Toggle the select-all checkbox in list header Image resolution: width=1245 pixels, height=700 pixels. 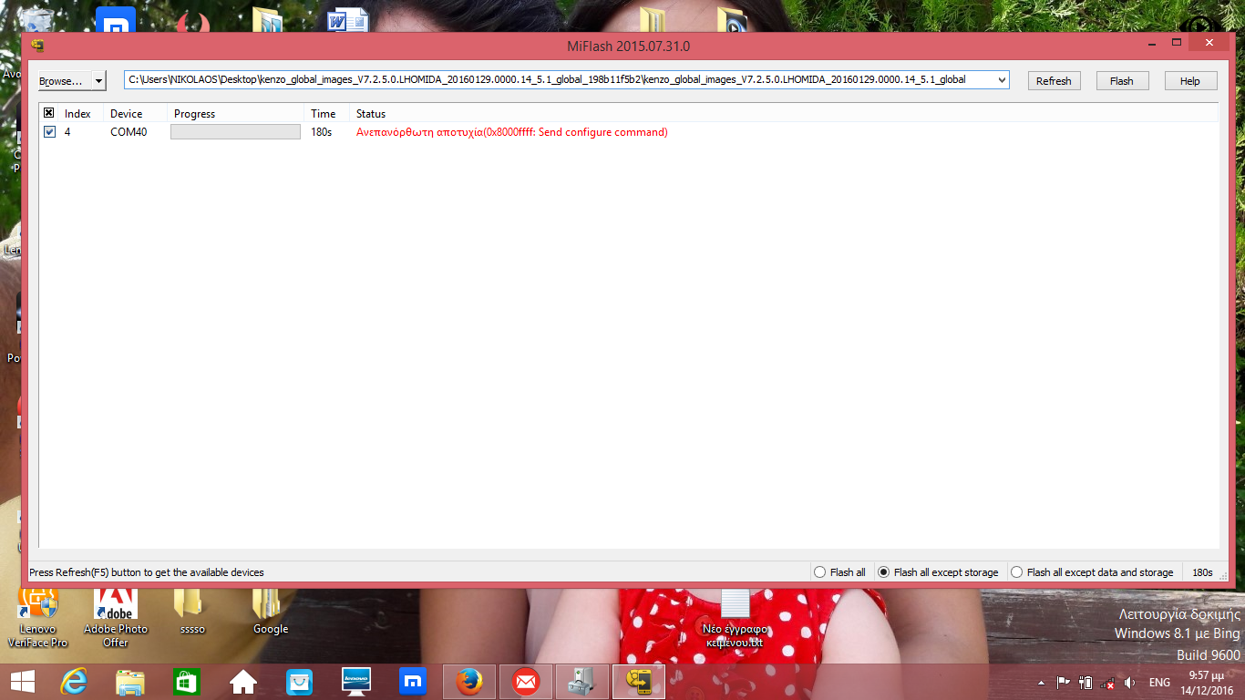(49, 113)
